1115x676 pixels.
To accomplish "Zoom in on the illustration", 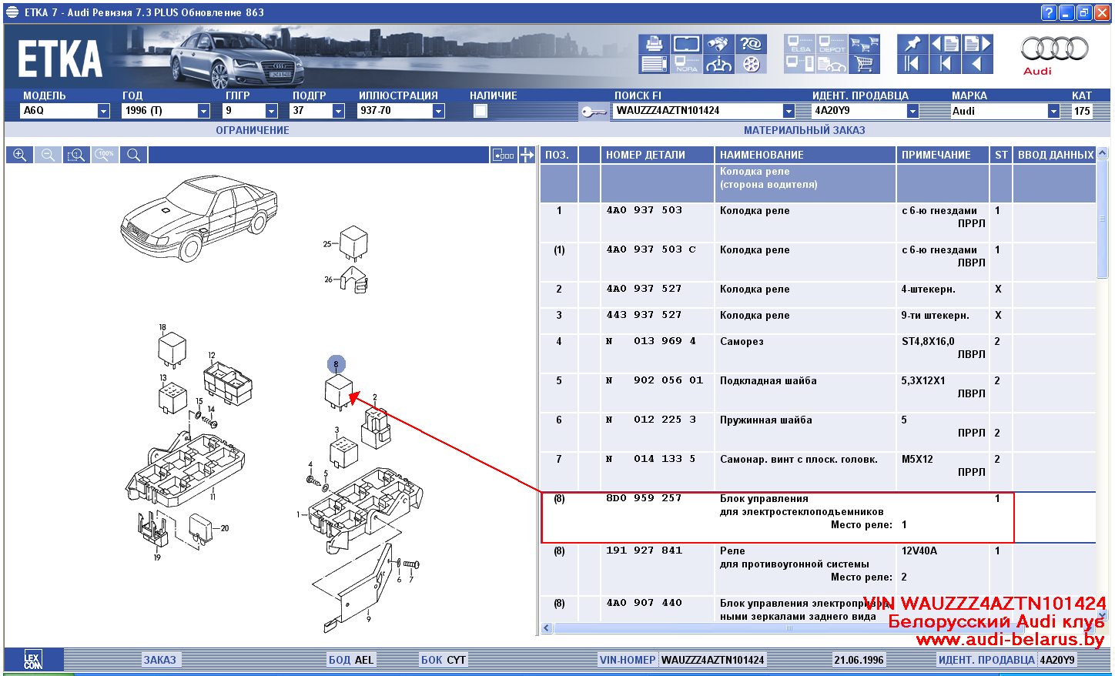I will coord(20,155).
